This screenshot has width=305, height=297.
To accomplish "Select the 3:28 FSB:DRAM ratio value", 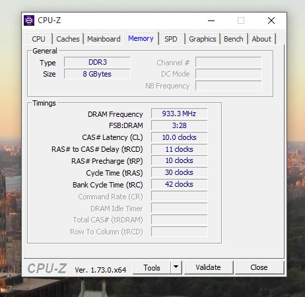I will coord(179,125).
